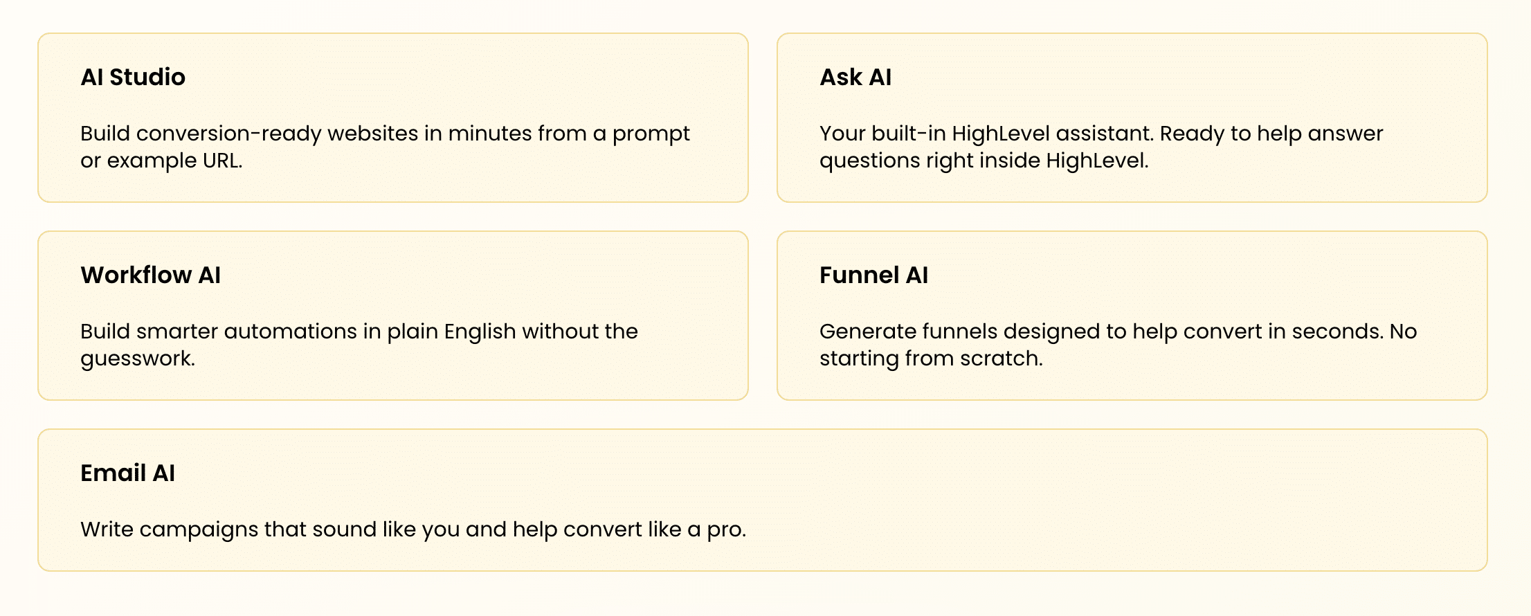Select the Ask AI assistant description text
Image resolution: width=1531 pixels, height=616 pixels.
coord(1101,147)
